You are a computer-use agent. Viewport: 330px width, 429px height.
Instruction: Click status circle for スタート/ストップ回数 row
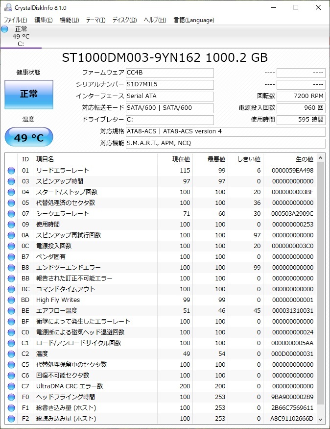[11, 192]
